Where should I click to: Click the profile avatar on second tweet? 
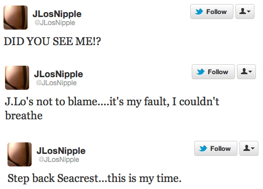click(17, 78)
